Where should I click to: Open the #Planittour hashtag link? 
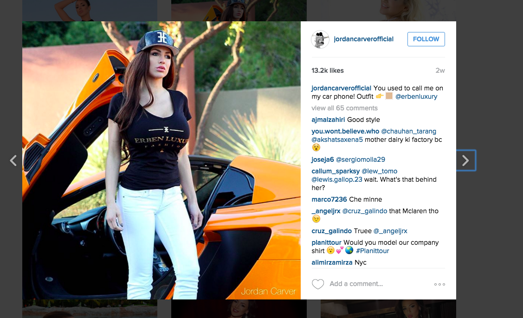pos(372,251)
